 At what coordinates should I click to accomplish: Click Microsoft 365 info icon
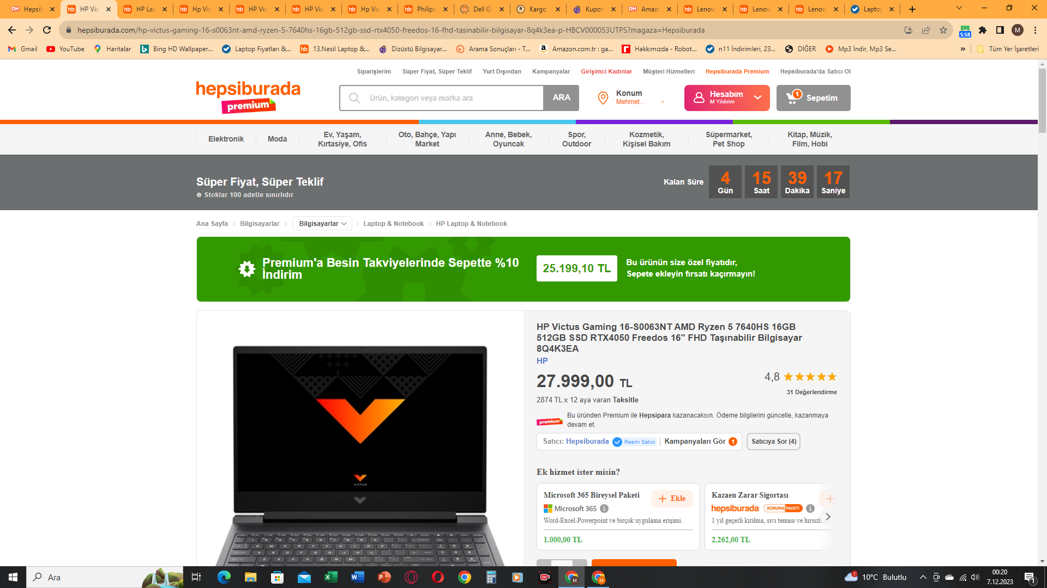click(x=604, y=509)
